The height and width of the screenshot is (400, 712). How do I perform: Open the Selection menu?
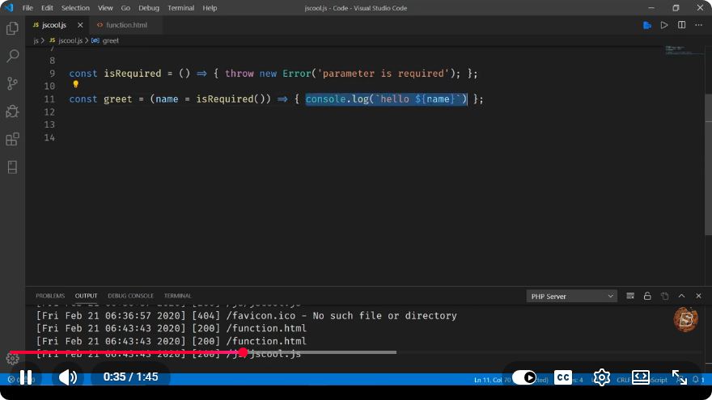click(x=75, y=8)
